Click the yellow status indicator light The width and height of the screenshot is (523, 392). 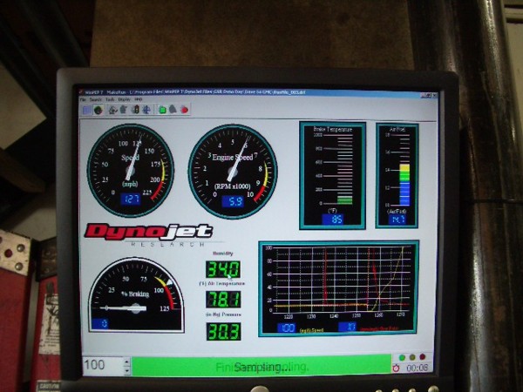(412, 357)
